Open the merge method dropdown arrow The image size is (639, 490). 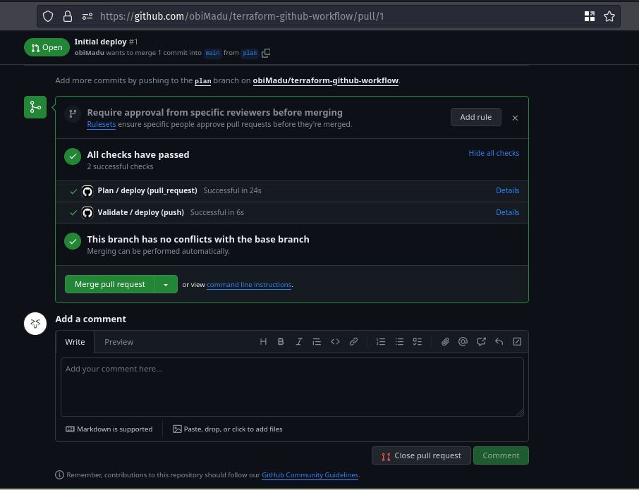[166, 284]
